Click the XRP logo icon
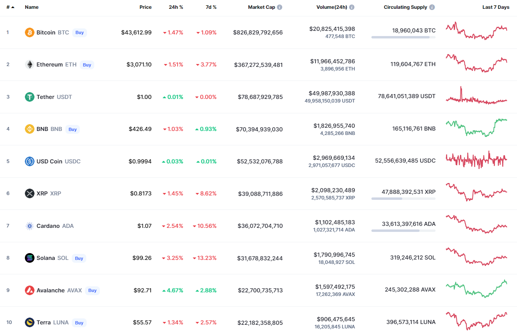 pos(30,193)
